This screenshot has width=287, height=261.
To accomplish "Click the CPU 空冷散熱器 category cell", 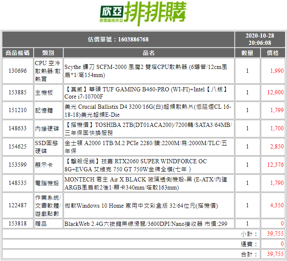I will pos(48,71).
